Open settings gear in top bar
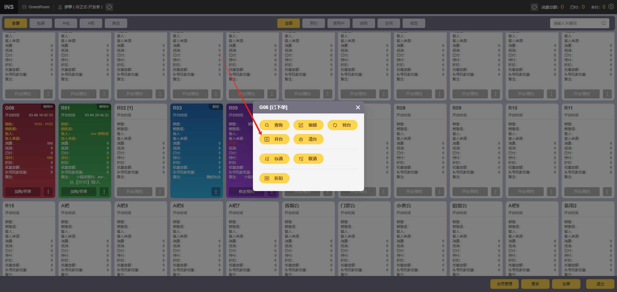617x292 pixels. (x=611, y=7)
